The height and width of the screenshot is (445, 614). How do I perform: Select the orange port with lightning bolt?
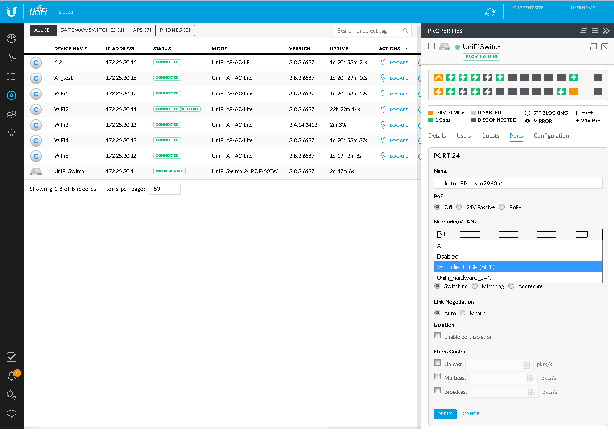439,92
